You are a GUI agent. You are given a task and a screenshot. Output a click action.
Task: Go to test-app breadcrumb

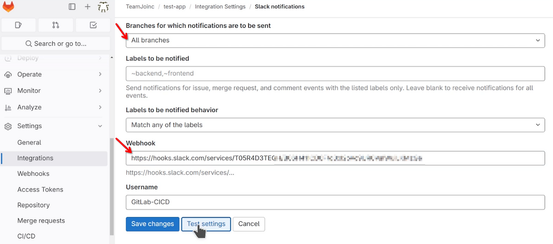175,6
